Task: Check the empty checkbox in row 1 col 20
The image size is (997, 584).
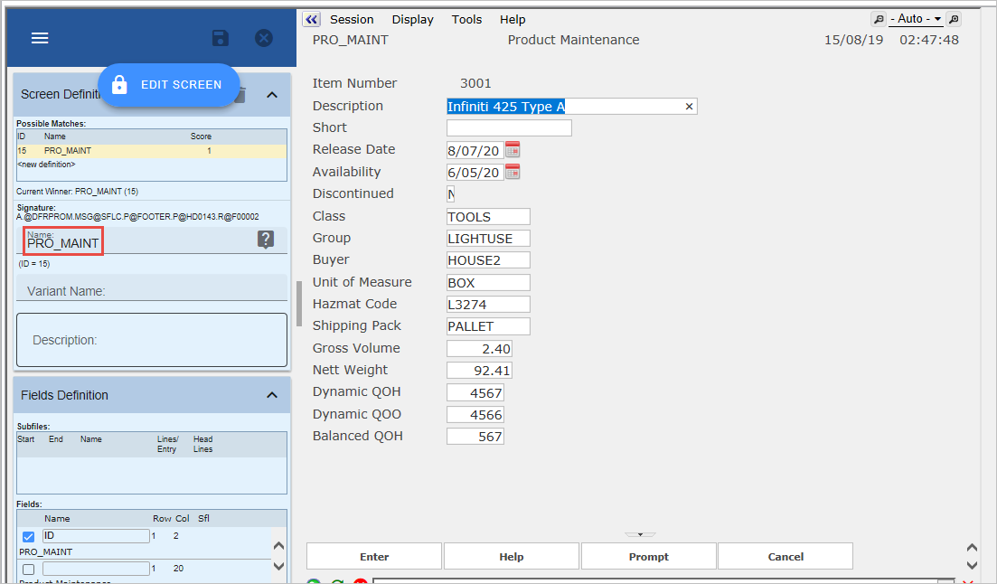Action: click(28, 570)
